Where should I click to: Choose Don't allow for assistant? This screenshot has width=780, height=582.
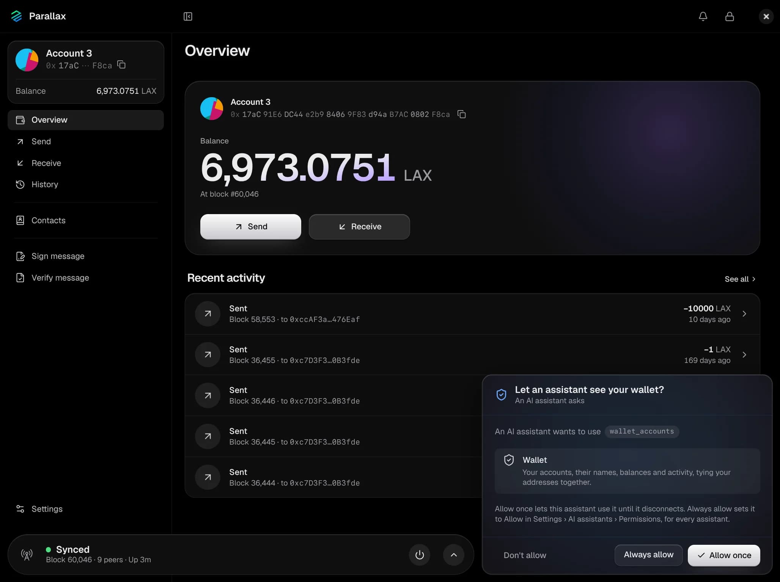click(x=525, y=555)
